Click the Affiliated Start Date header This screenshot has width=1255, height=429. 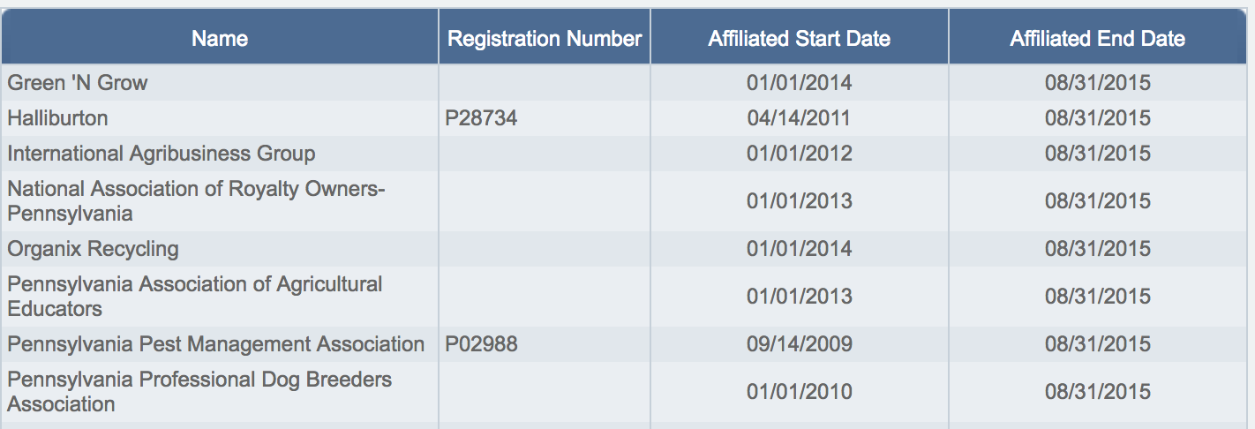point(799,39)
